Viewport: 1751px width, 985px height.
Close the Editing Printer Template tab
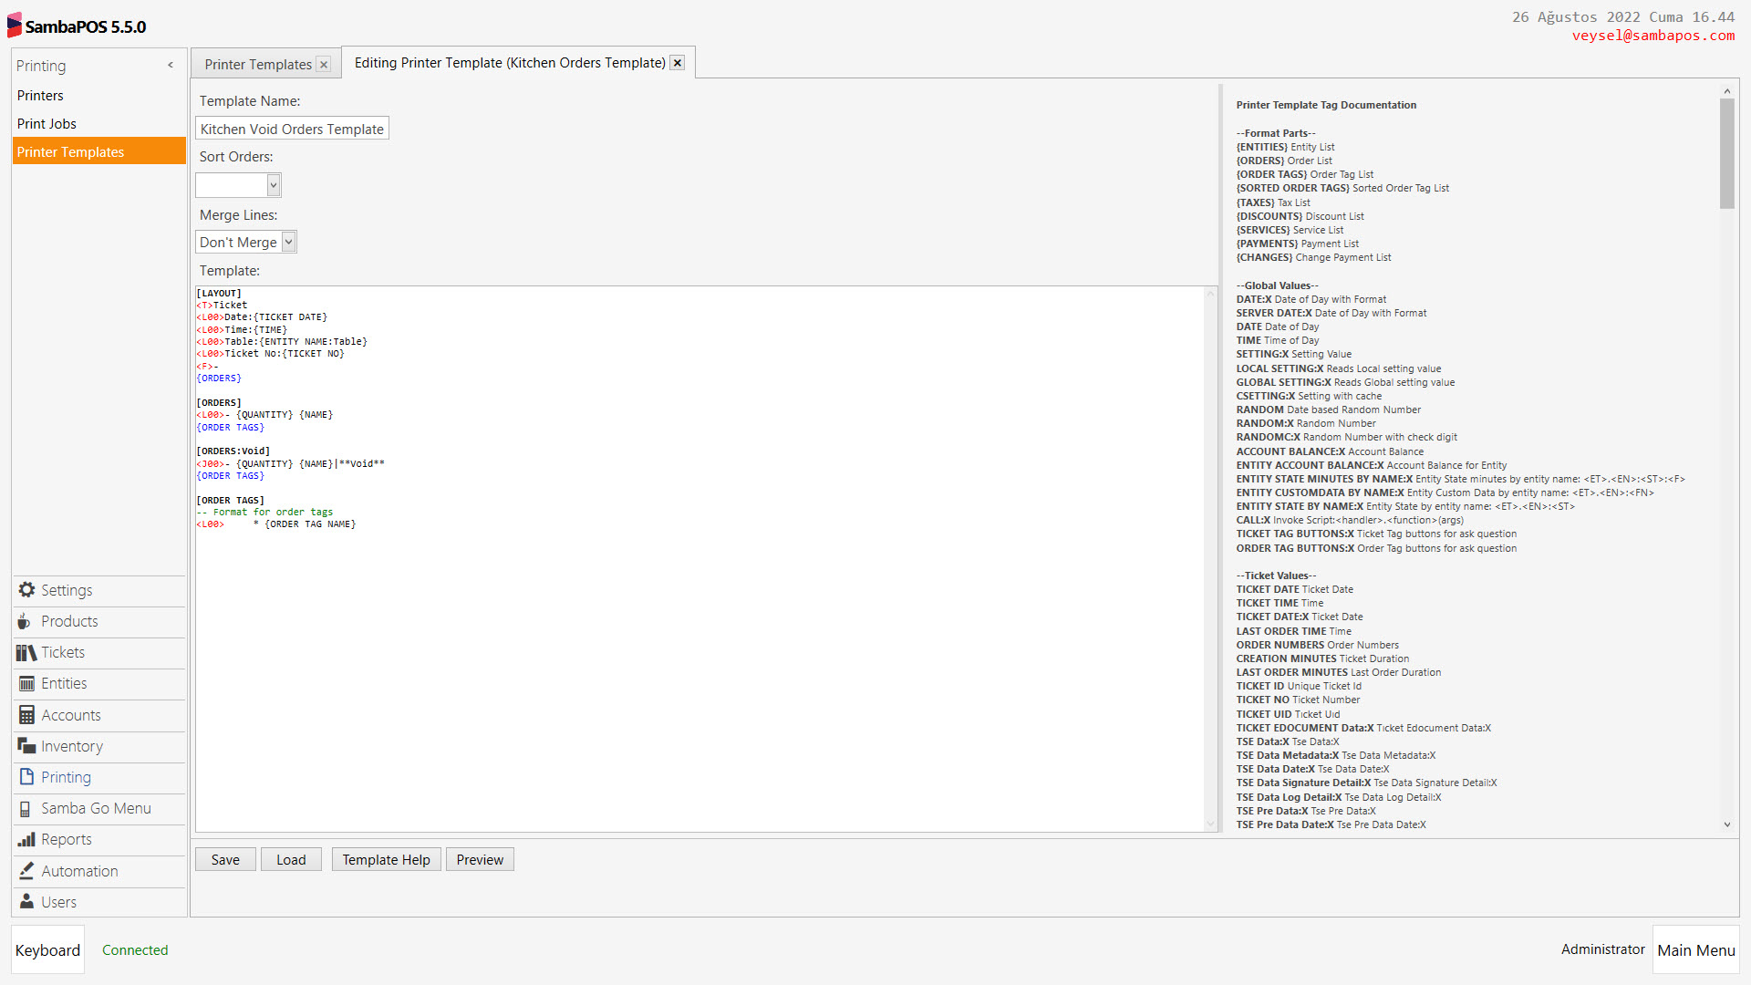pyautogui.click(x=677, y=63)
